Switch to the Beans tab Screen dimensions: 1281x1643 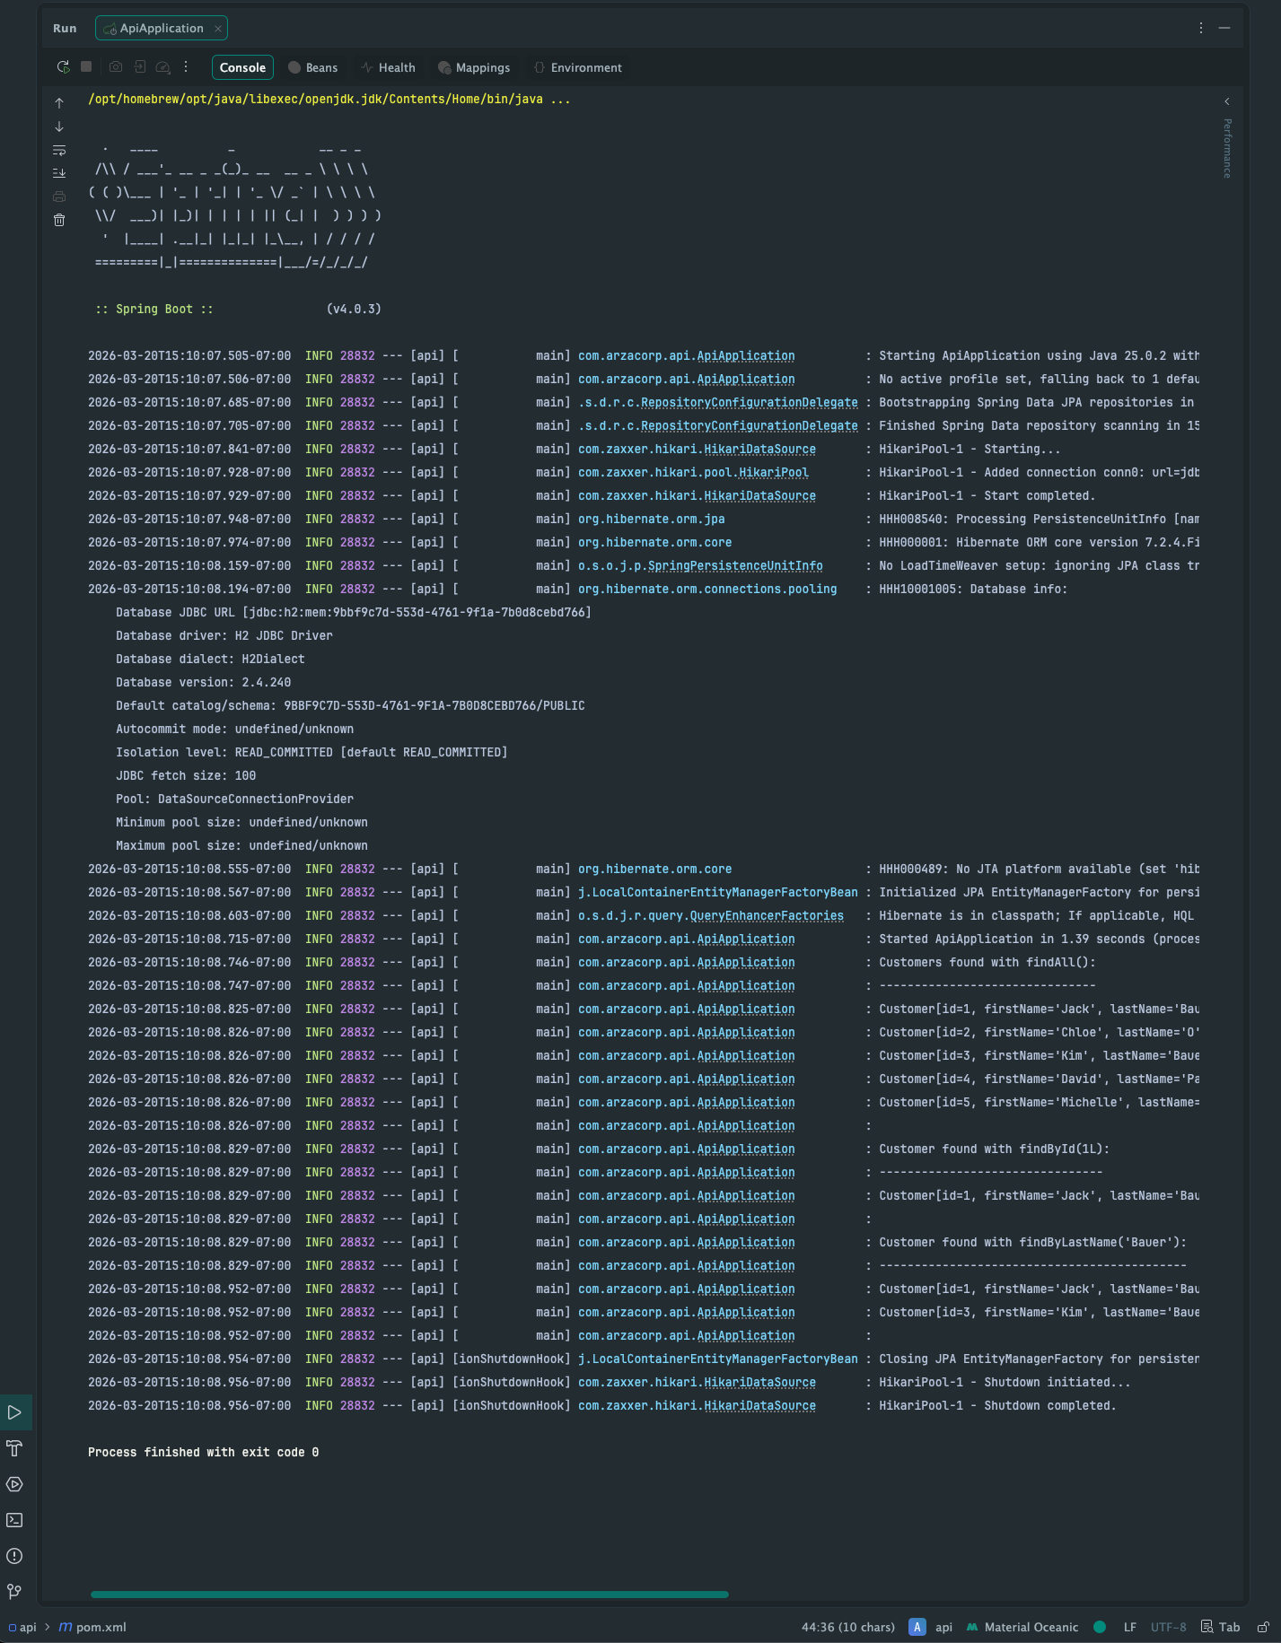tap(312, 67)
